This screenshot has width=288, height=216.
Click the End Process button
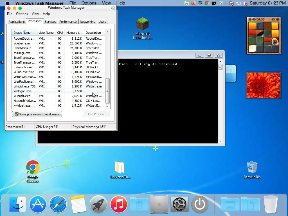pos(96,114)
